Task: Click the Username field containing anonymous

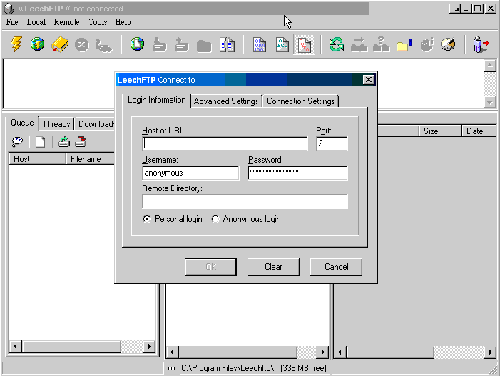Action: [x=190, y=173]
